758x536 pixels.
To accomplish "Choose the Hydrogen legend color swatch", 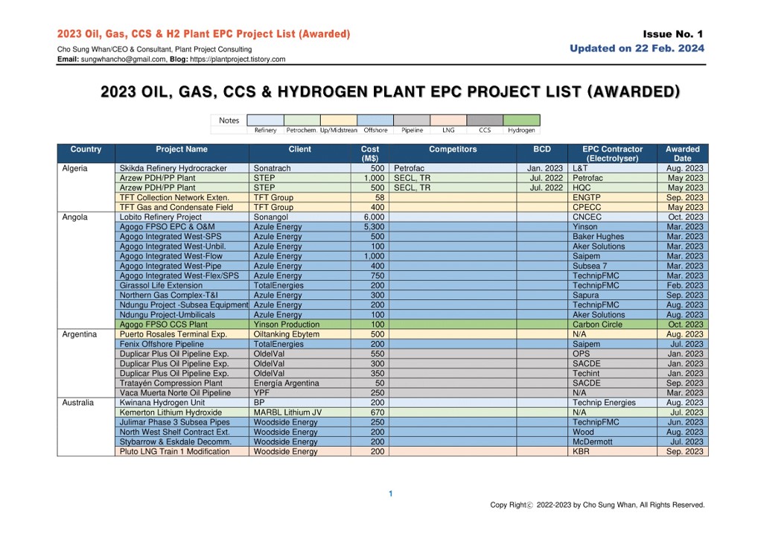I will click(522, 121).
